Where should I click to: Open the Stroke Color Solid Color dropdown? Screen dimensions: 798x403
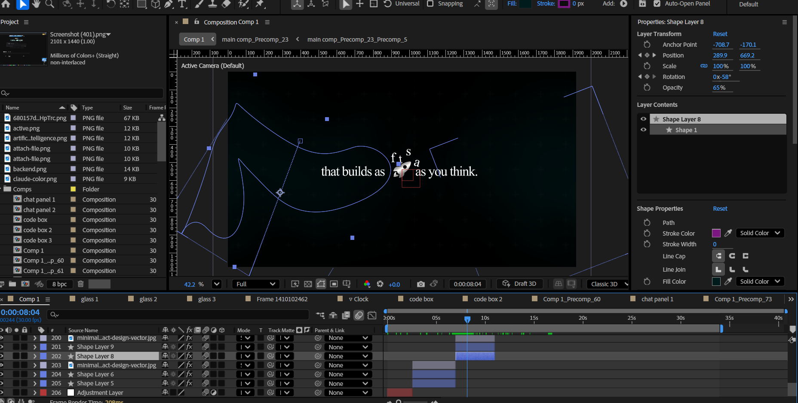coord(760,233)
